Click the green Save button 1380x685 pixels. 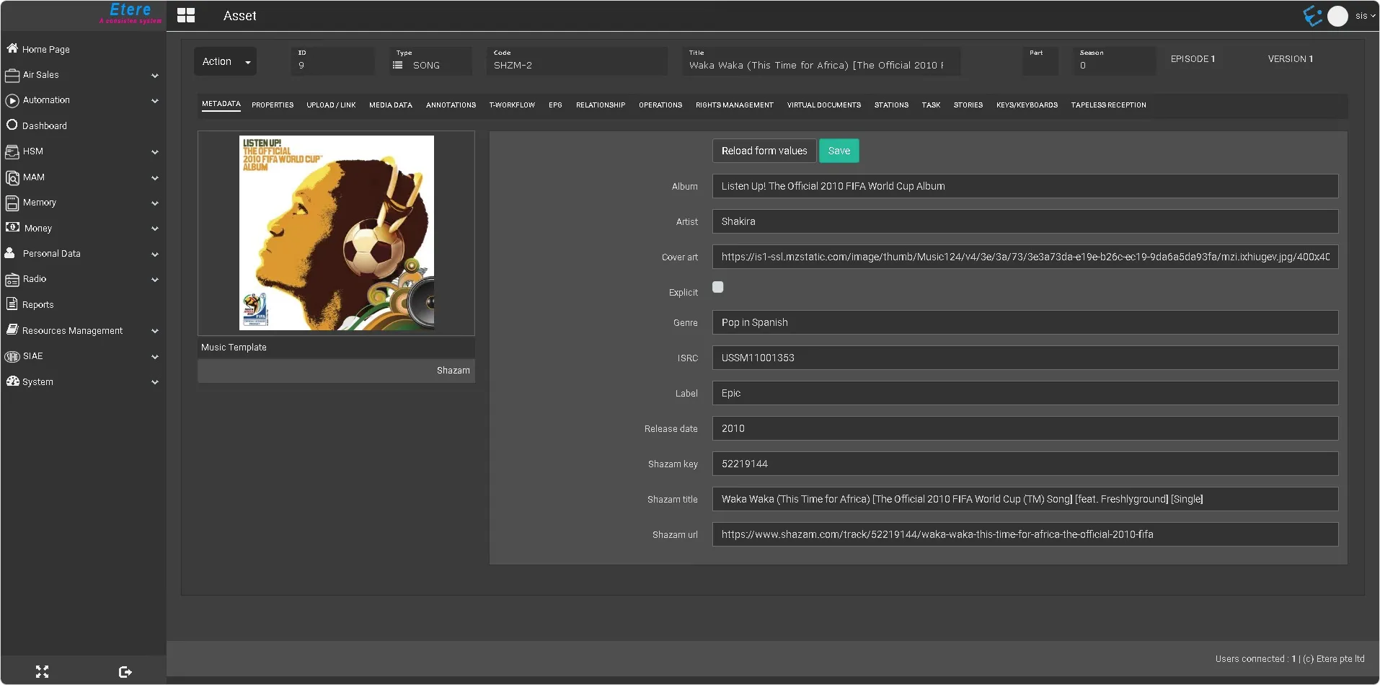click(x=839, y=151)
